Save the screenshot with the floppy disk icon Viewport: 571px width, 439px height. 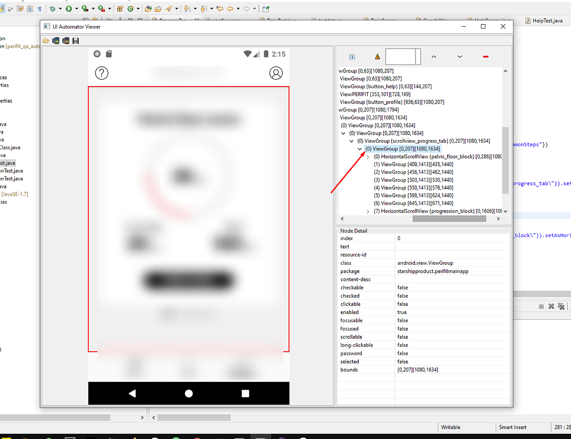tap(76, 41)
